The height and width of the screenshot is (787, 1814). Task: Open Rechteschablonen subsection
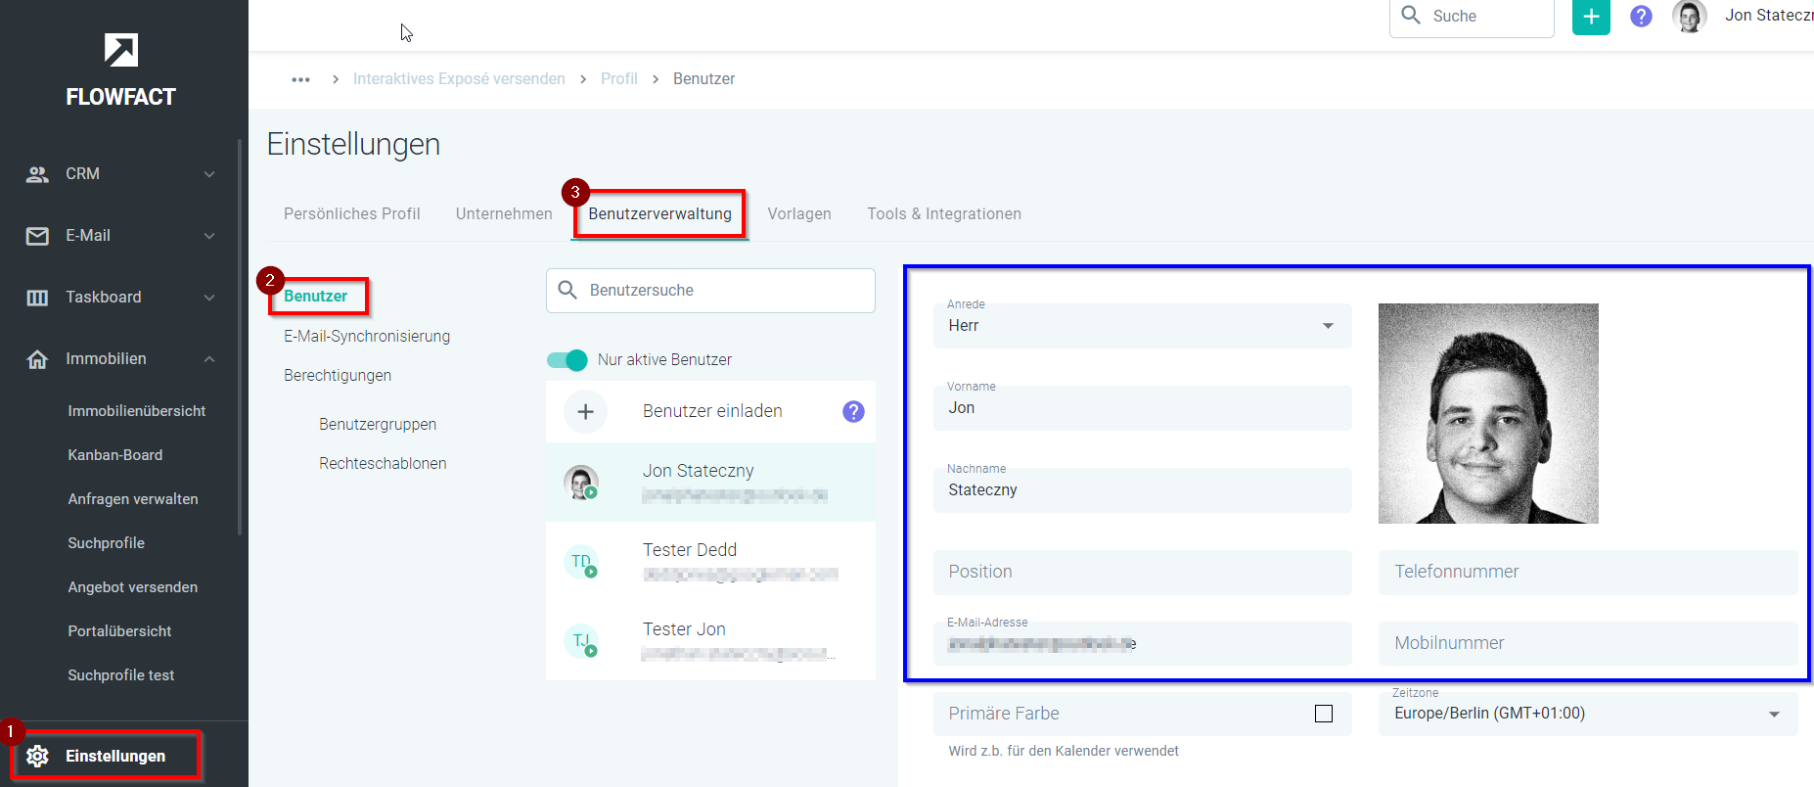(383, 463)
